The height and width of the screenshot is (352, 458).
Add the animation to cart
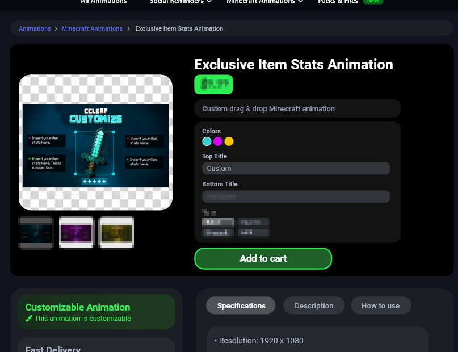point(263,258)
